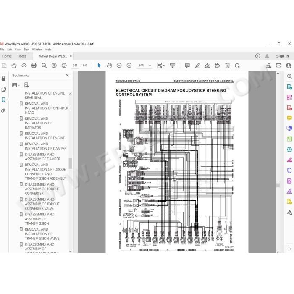Click the Save file icon
Screen dimensions: 294x294
(x=4, y=66)
